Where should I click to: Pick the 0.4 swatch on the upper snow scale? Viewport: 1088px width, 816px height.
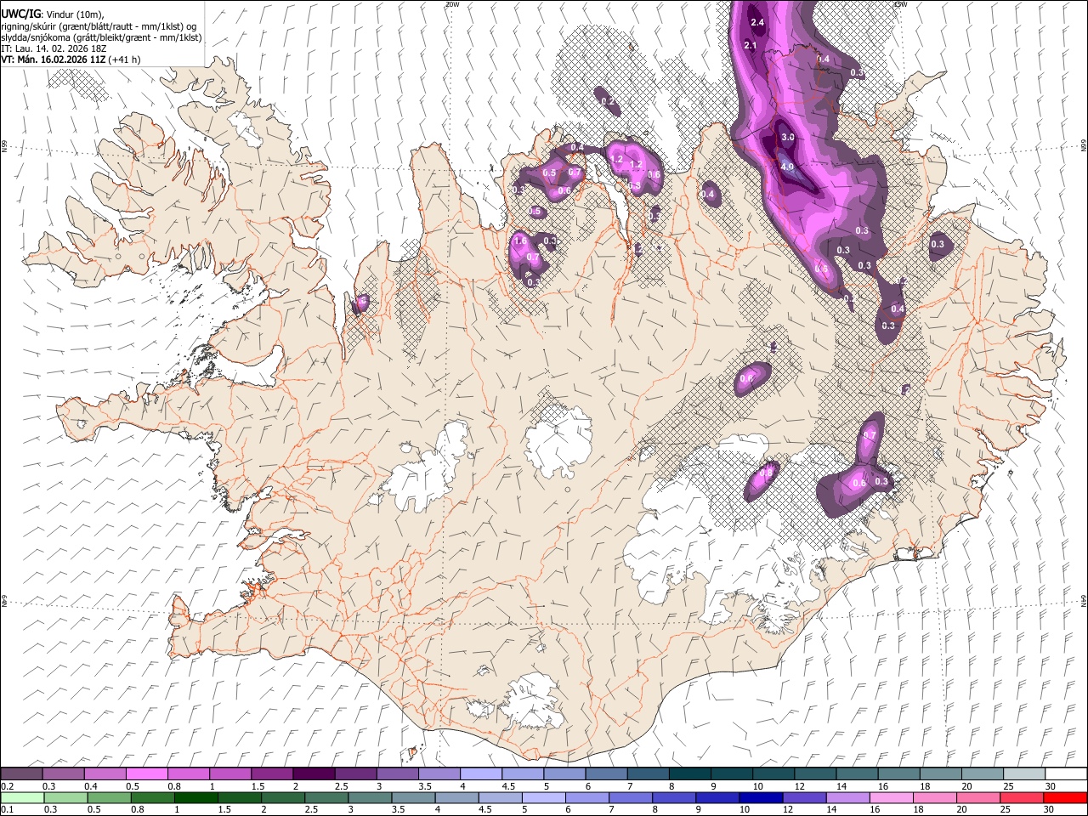click(x=105, y=773)
